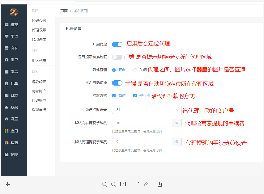Uncheck the 银行卡 payment method checkbox
This screenshot has width=264, height=194.
pyautogui.click(x=135, y=95)
